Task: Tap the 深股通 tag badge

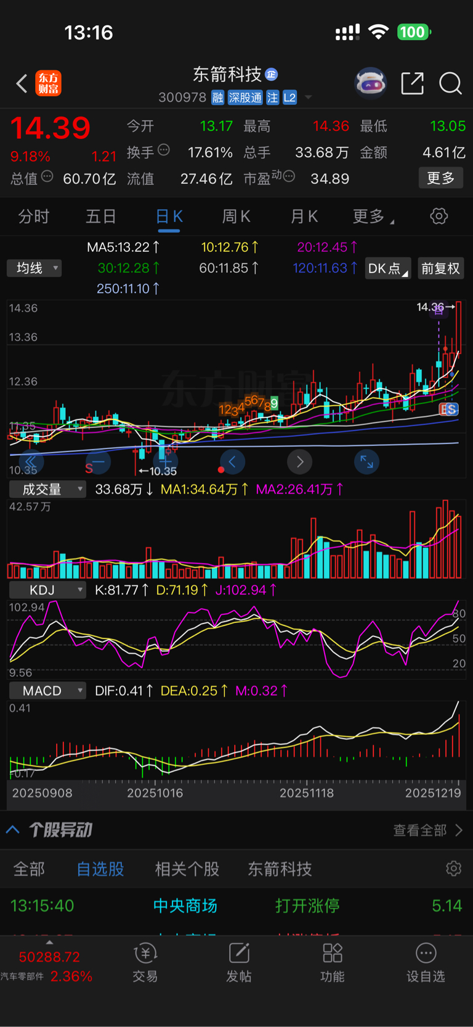Action: (x=245, y=97)
